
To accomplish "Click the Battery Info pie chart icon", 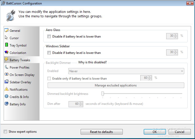I will click(7, 104).
